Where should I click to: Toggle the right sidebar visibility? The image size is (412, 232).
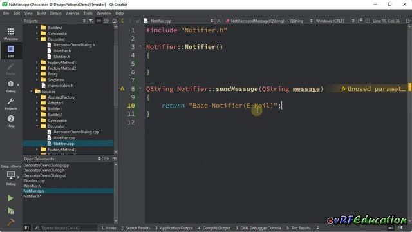400,227
